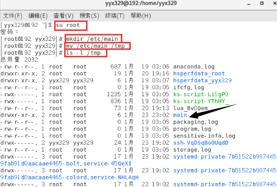Click the mv /etc/main /tmp command
Image resolution: width=277 pixels, height=187 pixels.
[x=95, y=46]
